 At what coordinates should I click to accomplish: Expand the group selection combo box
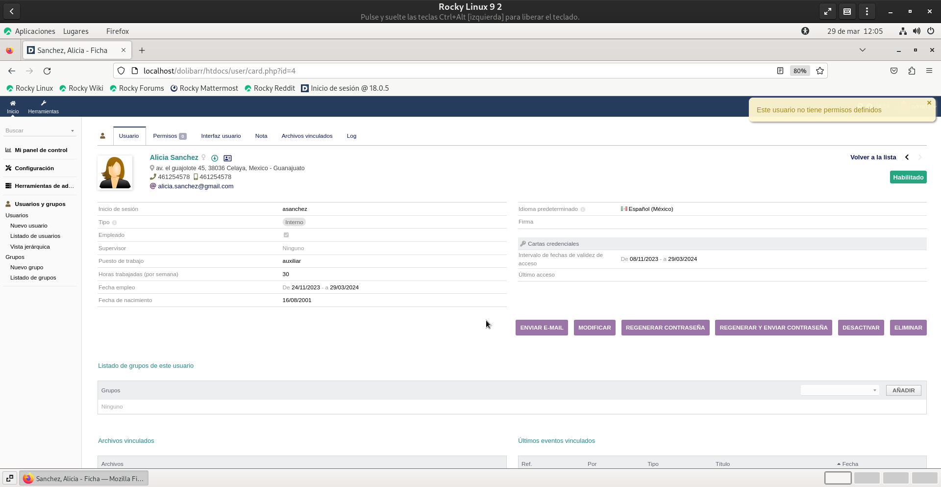pyautogui.click(x=840, y=390)
